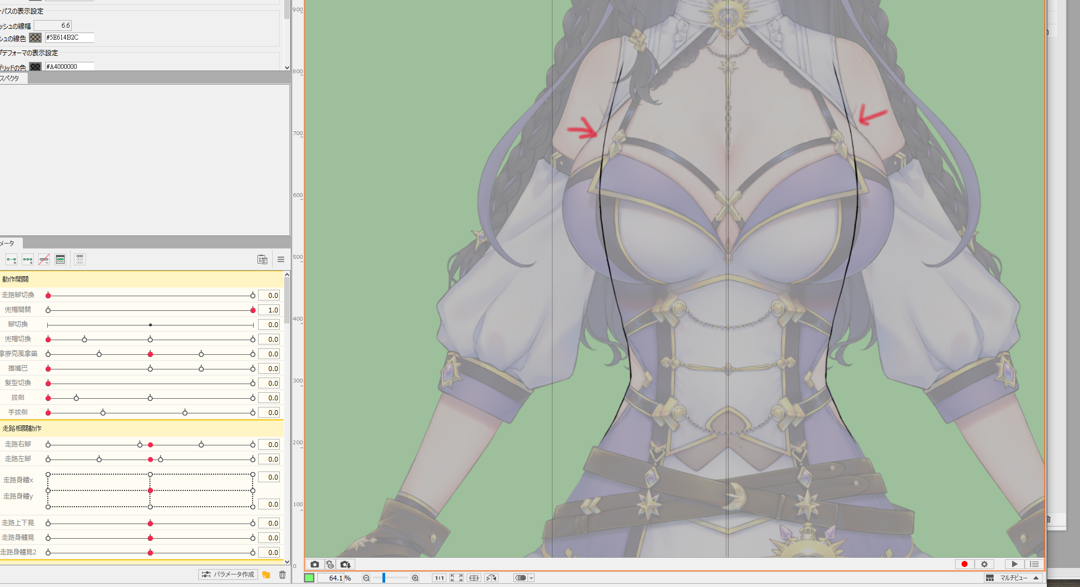Click the #A4000000 color hex field
1080x587 pixels.
(69, 67)
